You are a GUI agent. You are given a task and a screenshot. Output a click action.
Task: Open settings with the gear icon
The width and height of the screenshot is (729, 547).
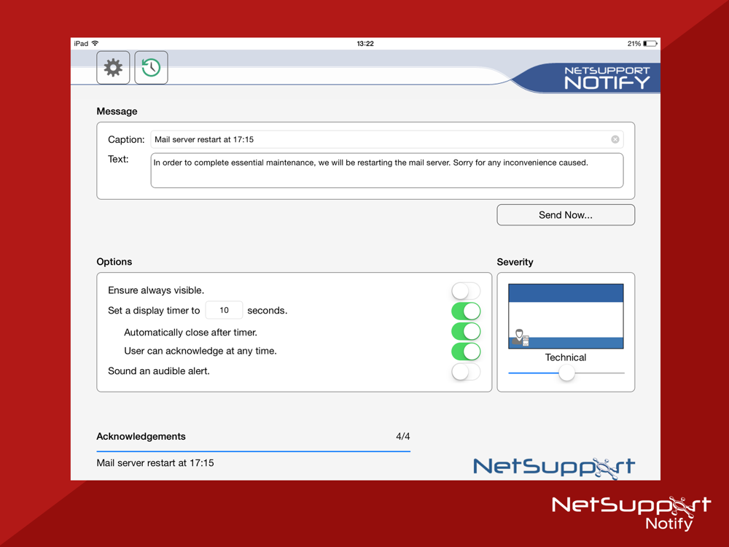point(113,68)
